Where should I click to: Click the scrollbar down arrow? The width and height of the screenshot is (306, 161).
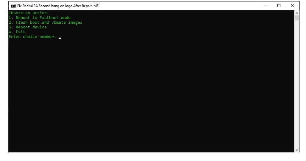pyautogui.click(x=297, y=150)
